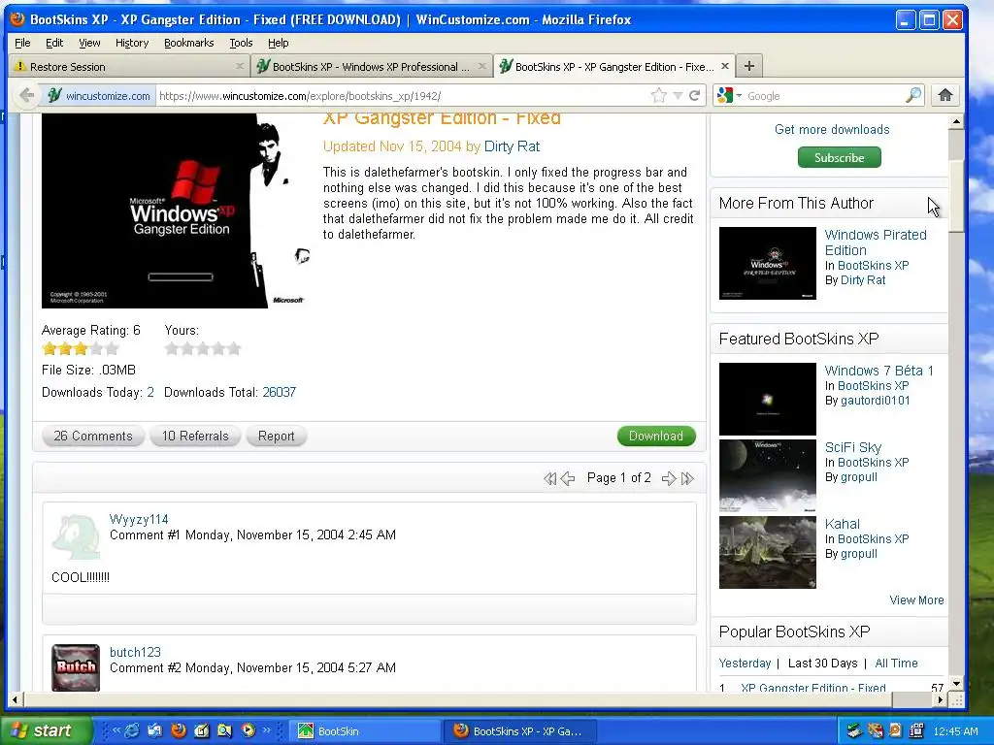The image size is (994, 745).
Task: Open the View menu
Action: (x=89, y=43)
